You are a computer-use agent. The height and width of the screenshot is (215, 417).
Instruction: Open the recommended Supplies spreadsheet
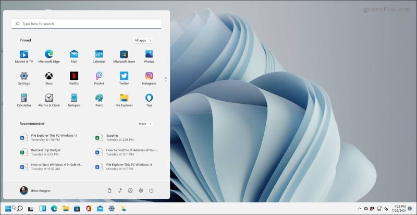(112, 137)
